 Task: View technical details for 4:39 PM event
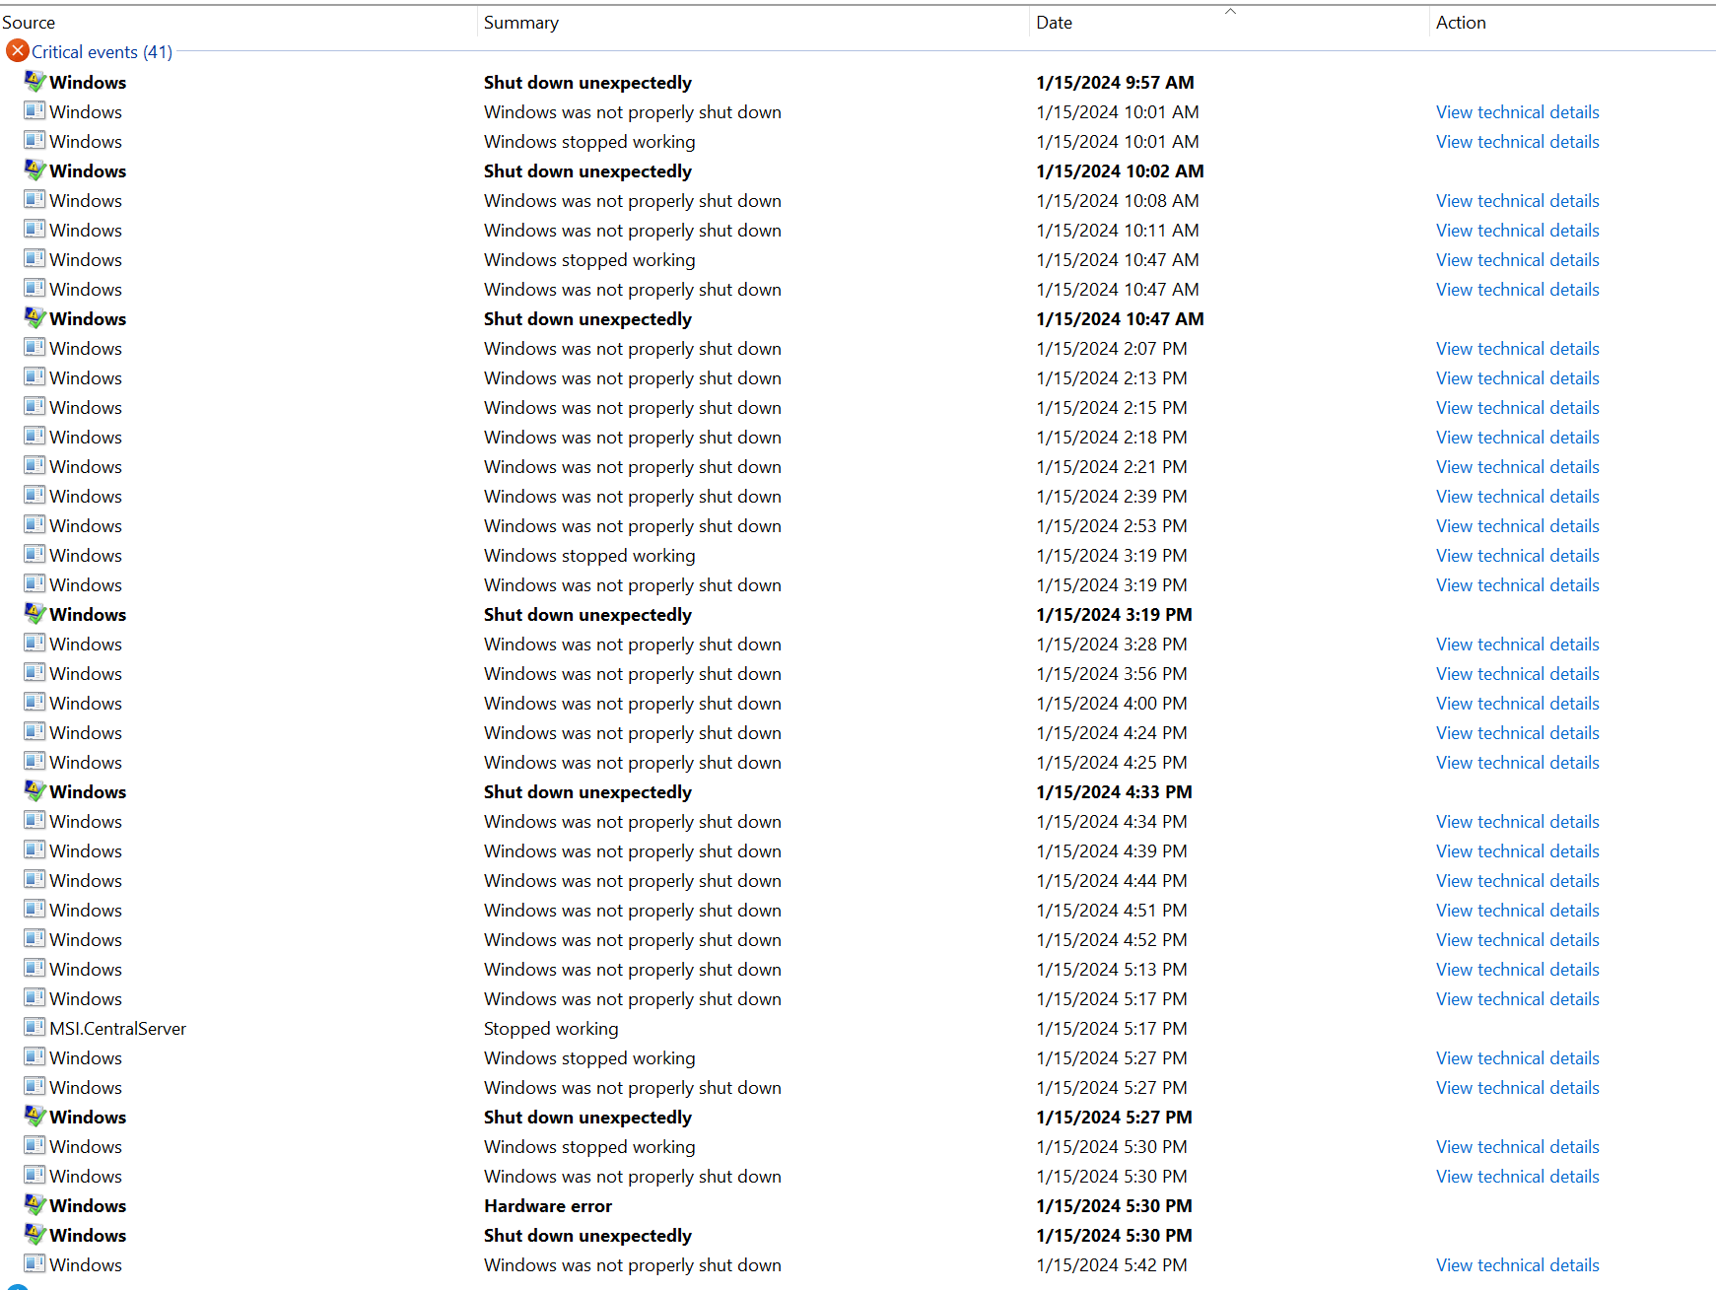pos(1517,851)
